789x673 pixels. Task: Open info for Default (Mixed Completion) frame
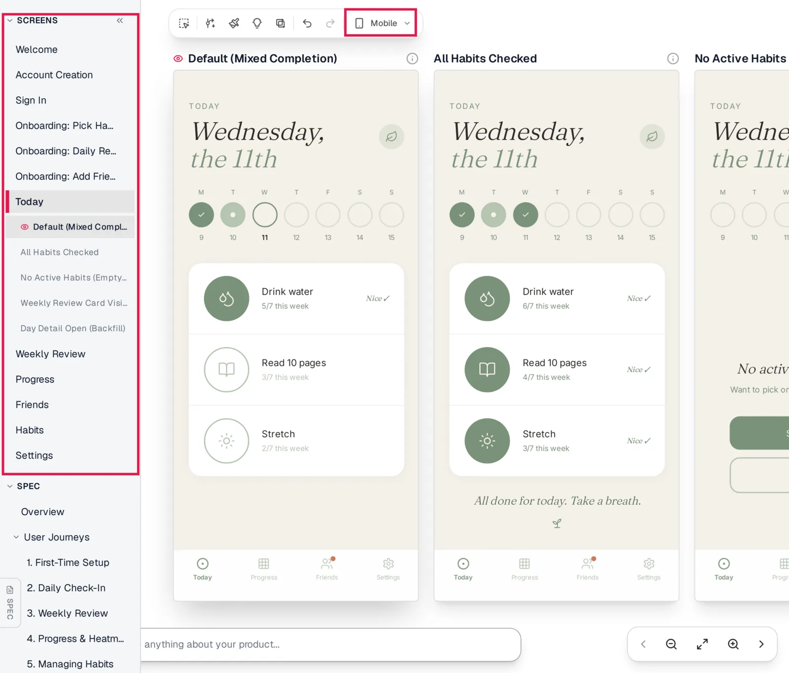(x=412, y=59)
